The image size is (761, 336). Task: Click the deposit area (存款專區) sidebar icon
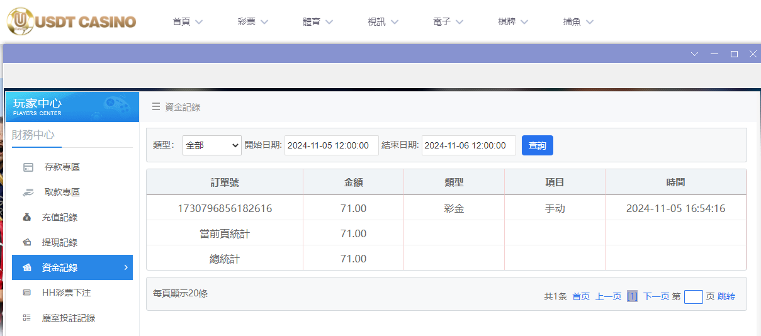coord(28,167)
